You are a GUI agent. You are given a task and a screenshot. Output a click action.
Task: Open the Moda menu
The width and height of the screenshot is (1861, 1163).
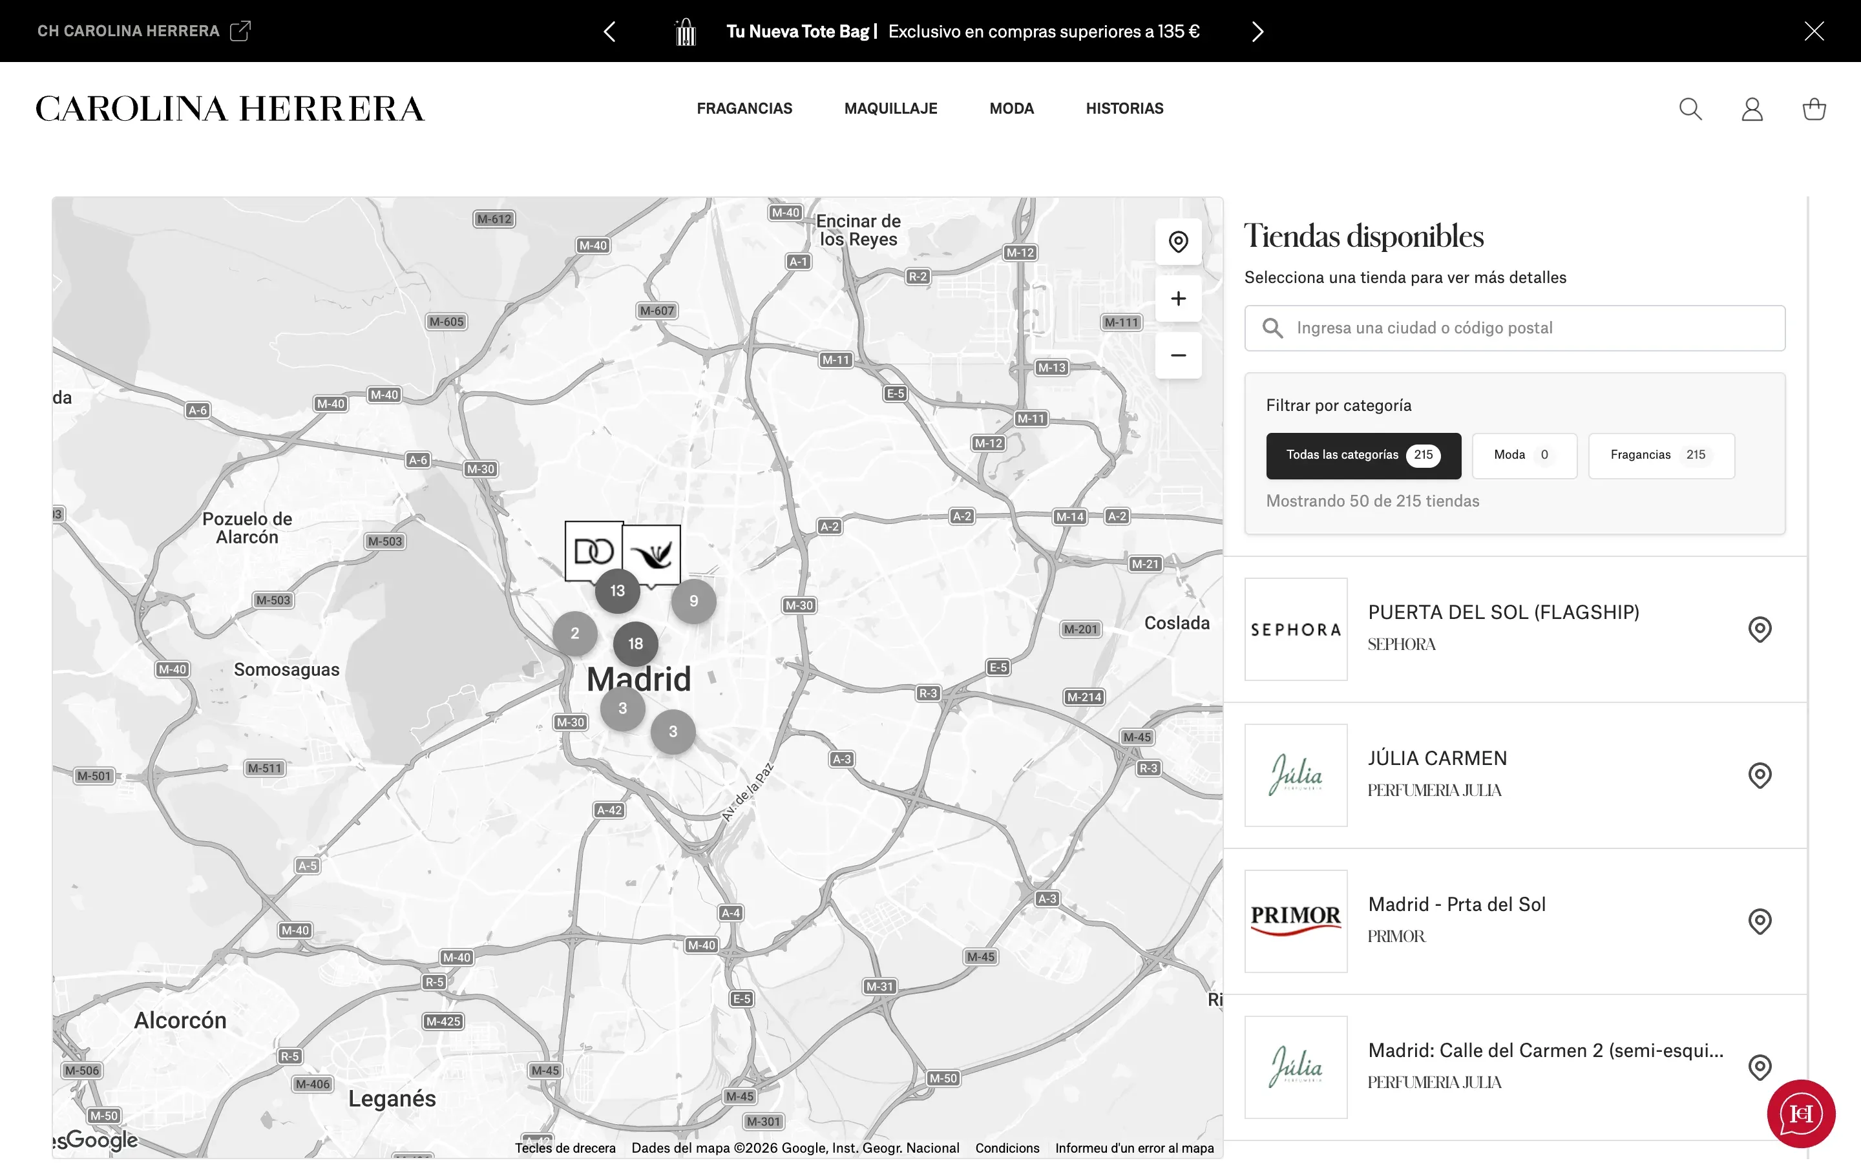pyautogui.click(x=1011, y=109)
